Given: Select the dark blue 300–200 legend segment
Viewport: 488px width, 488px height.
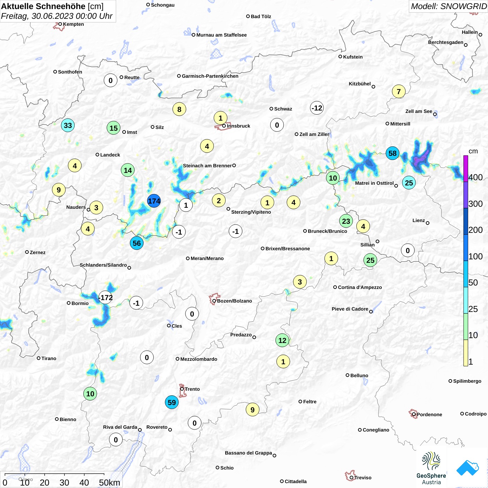Looking at the screenshot, I should coord(466,221).
